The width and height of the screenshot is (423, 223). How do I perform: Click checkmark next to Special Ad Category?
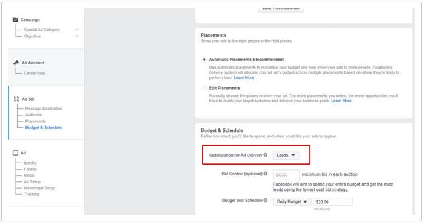click(x=77, y=30)
